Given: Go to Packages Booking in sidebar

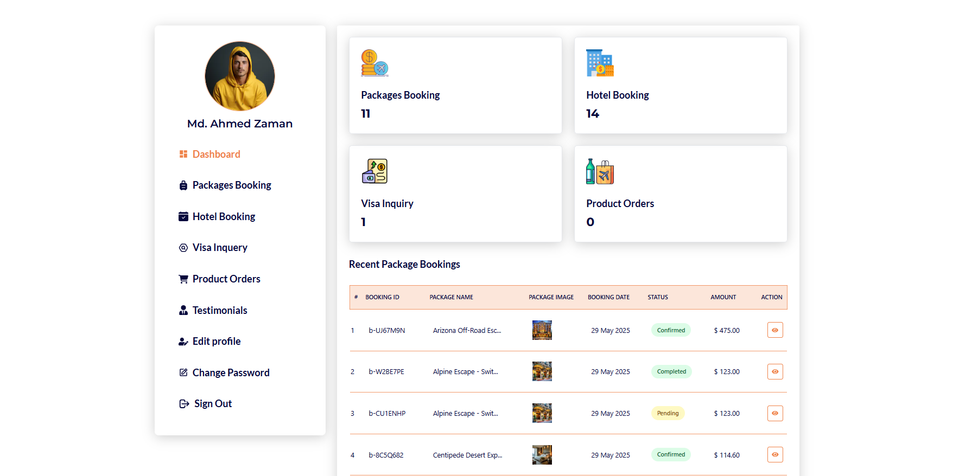Looking at the screenshot, I should click(x=232, y=185).
